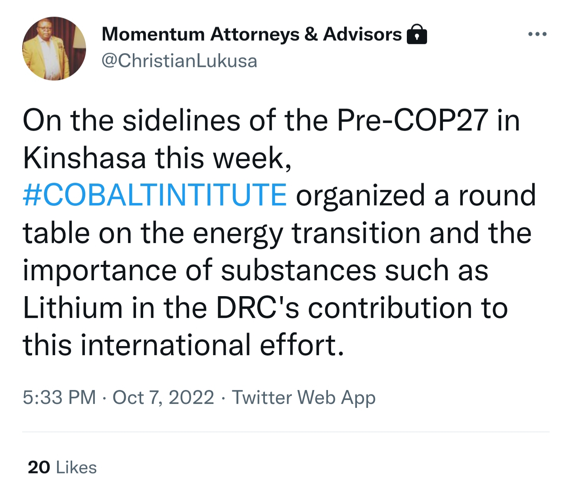Open the Twitter Web App source link
The image size is (571, 488).
click(304, 398)
